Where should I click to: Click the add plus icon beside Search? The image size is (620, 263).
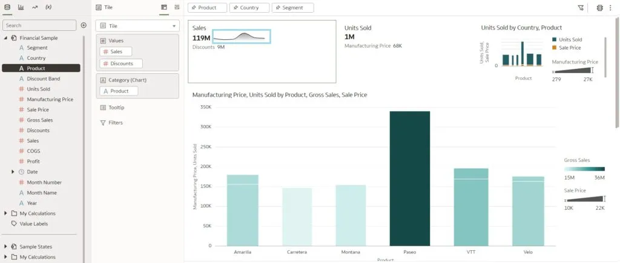(84, 25)
